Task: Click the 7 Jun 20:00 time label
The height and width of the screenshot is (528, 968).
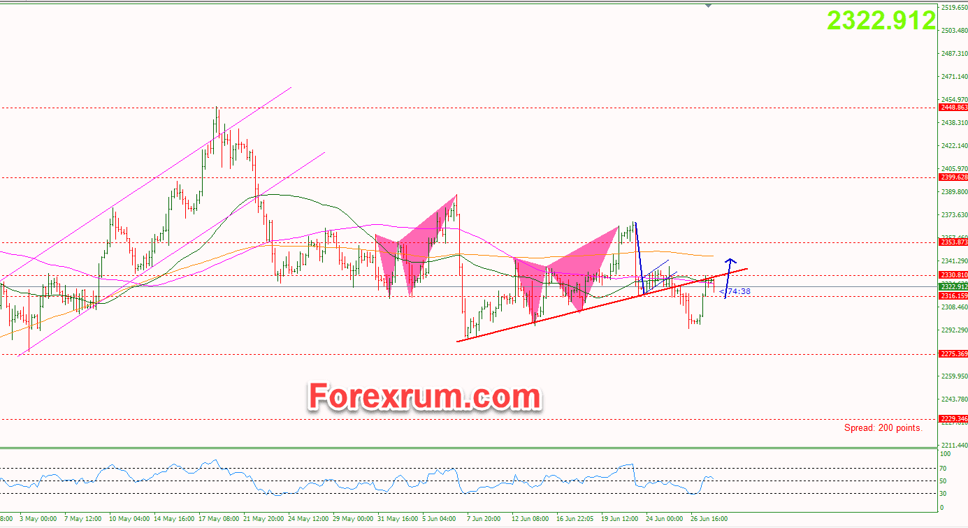Action: [x=485, y=520]
